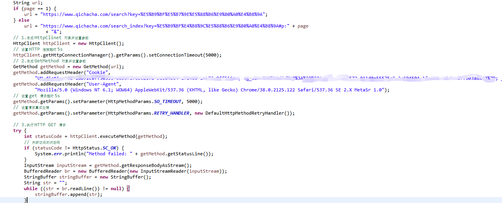The height and width of the screenshot is (206, 502).
Task: Click the "} else" keyword line
Action: pyautogui.click(x=21, y=20)
